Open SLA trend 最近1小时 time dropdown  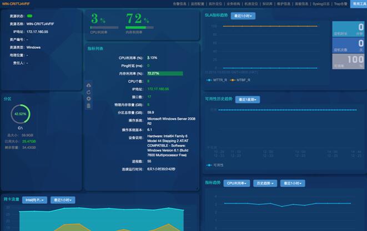pos(243,16)
